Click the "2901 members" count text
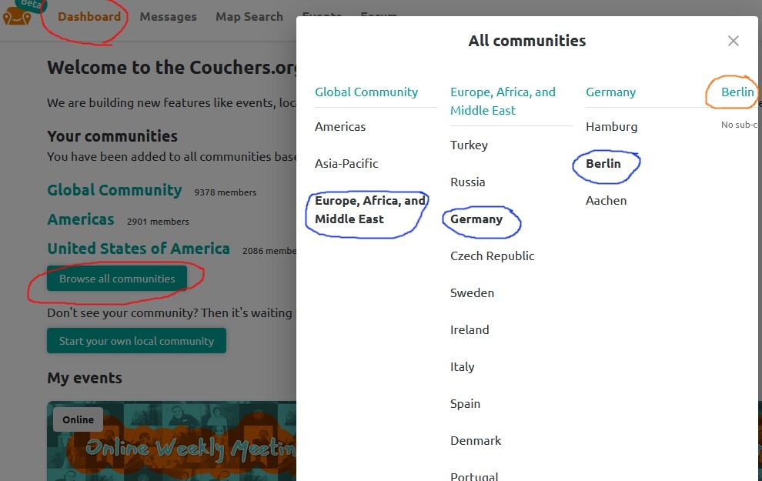 point(158,222)
